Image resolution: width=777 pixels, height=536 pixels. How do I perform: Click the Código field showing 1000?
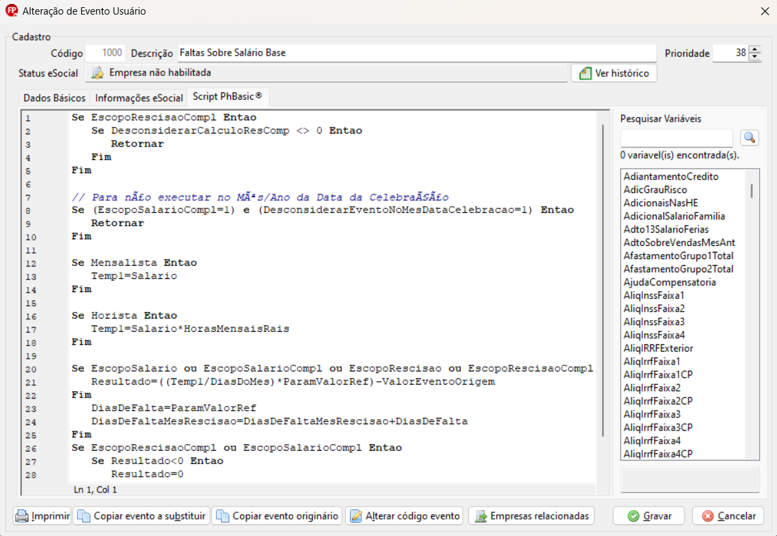tap(105, 53)
